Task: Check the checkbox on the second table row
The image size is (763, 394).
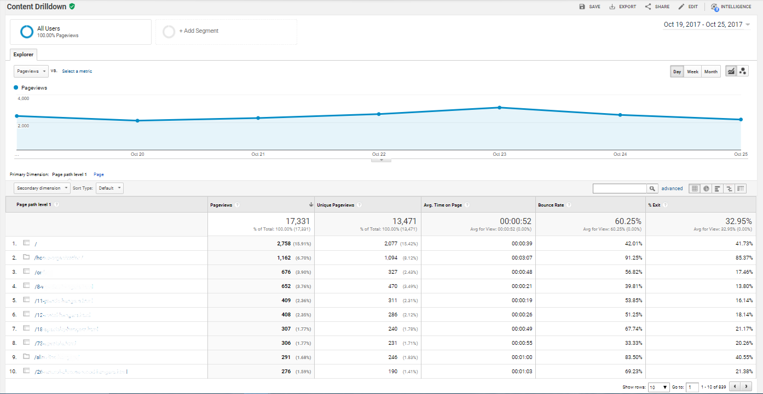Action: tap(26, 257)
